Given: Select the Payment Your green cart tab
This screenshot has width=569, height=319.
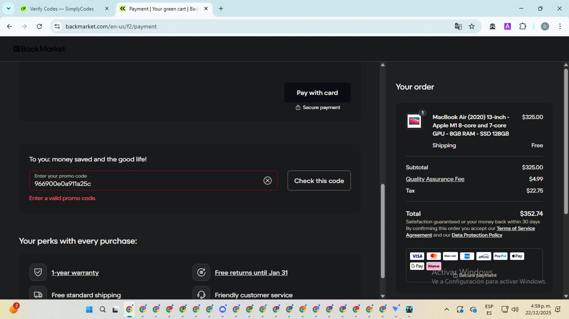Looking at the screenshot, I should [163, 9].
